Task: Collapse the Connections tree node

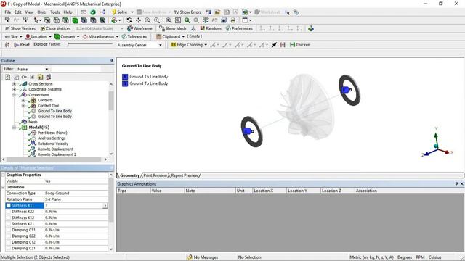Action: pos(14,95)
